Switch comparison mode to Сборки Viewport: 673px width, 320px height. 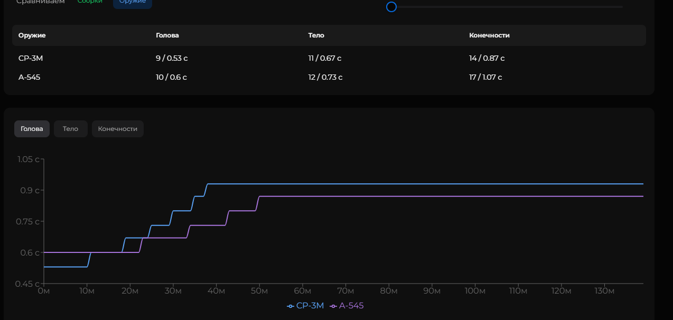tap(90, 2)
